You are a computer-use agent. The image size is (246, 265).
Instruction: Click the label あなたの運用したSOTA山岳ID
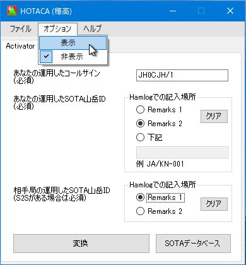coord(59,99)
